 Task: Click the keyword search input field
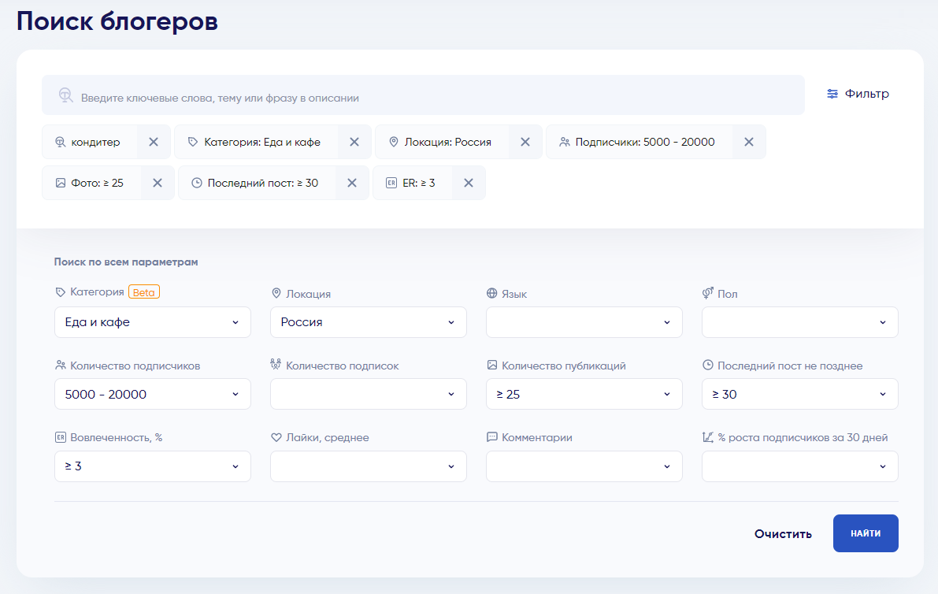coord(423,95)
